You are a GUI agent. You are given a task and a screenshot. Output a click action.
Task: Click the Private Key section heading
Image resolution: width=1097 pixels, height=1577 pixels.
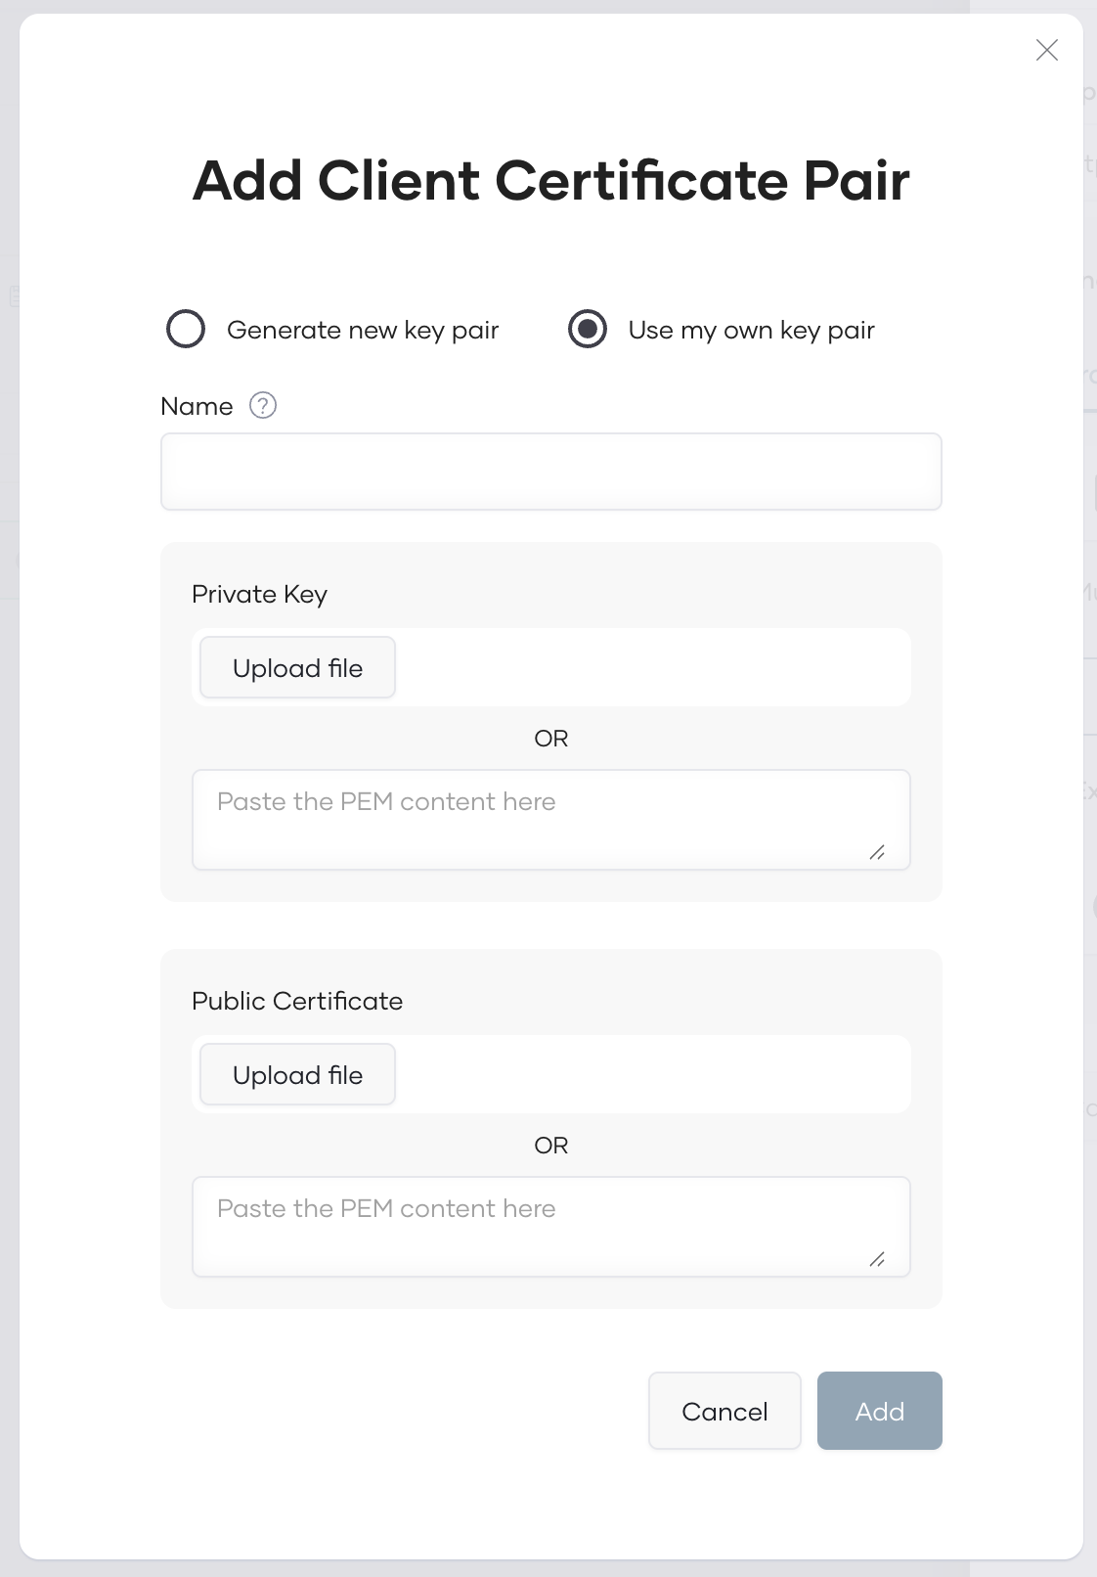click(259, 594)
